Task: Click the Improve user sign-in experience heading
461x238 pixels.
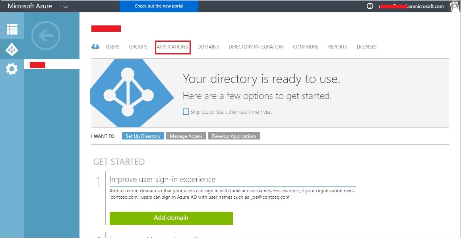Action: (x=163, y=179)
